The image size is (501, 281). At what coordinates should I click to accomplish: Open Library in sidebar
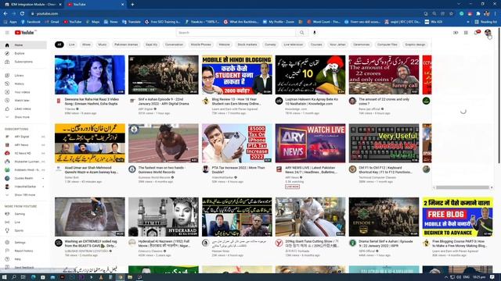[x=23, y=76]
